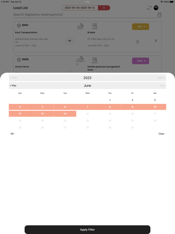Select June 2 in the calendar
The width and height of the screenshot is (175, 234).
coord(132,100)
